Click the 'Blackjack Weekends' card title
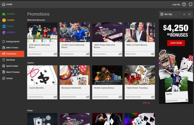 pos(71,88)
